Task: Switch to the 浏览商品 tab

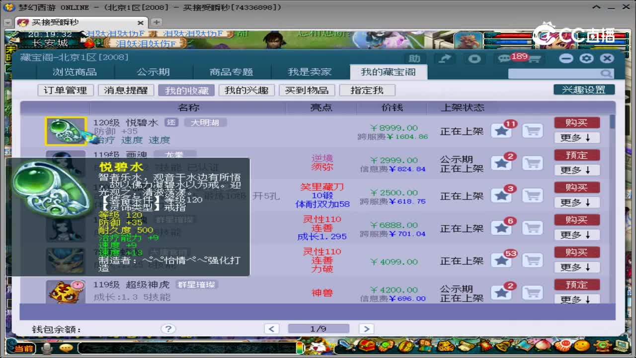Action: tap(75, 72)
